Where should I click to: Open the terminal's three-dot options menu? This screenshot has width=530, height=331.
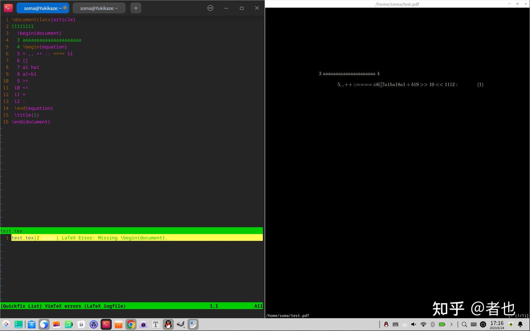(210, 8)
